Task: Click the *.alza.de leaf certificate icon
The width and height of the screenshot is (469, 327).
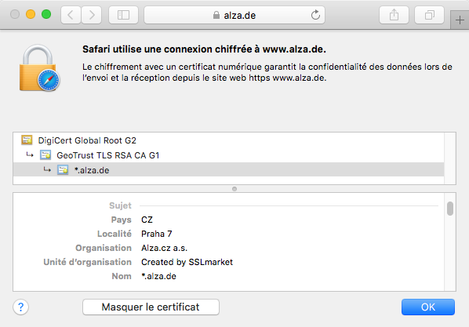Action: pos(63,170)
